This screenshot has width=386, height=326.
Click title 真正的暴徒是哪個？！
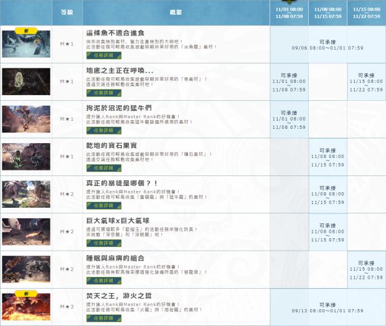pyautogui.click(x=122, y=184)
